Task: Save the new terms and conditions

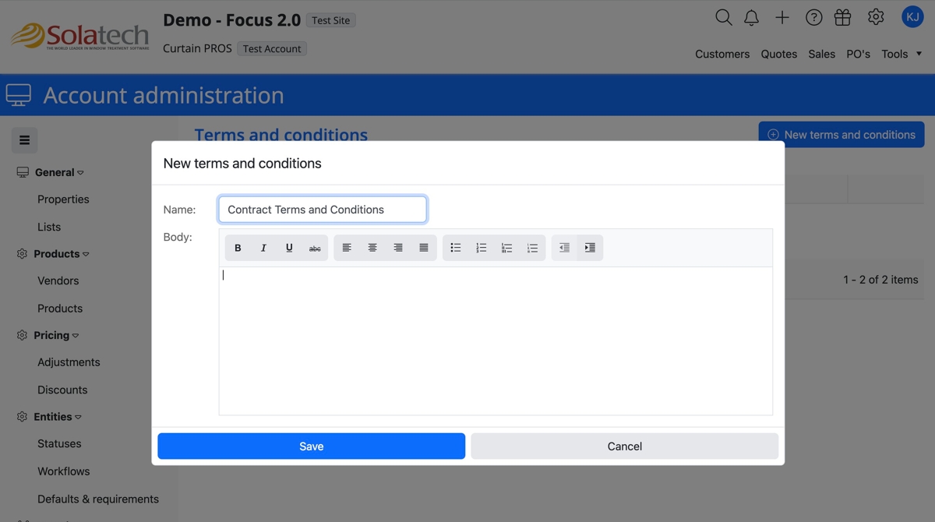Action: (x=311, y=446)
